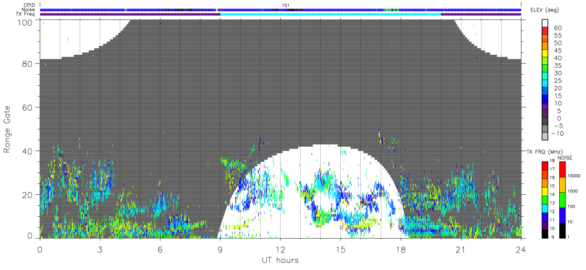This screenshot has width=586, height=270.
Task: Click the CPID label at top left
Action: coord(29,5)
